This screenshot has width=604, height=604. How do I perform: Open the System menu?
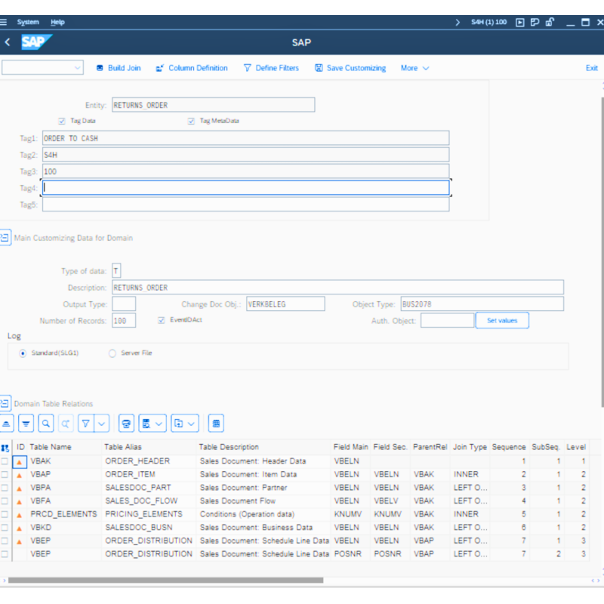pos(28,22)
